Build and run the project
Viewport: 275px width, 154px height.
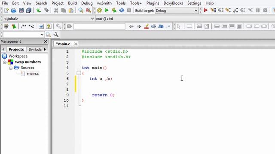[114, 10]
